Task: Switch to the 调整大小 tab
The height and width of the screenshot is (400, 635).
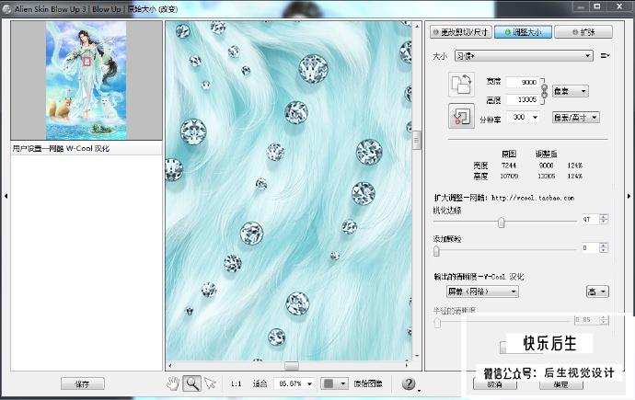Action: (523, 32)
